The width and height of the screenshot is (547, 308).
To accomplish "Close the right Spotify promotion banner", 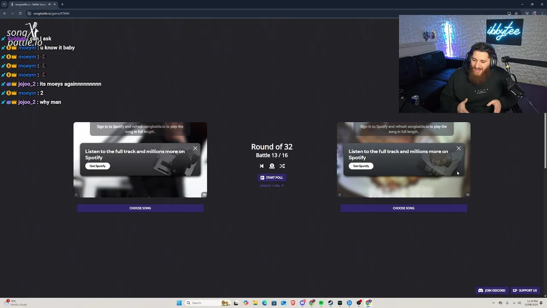I will tap(459, 148).
